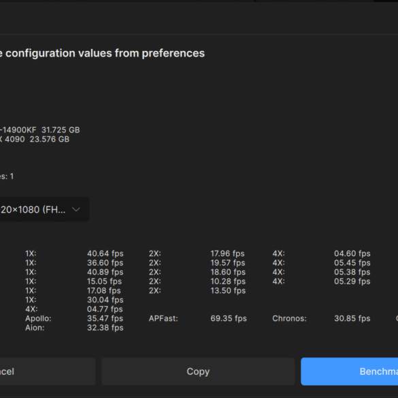The image size is (398, 398).
Task: Open the 1920×1080 (FH... resolution dropdown
Action: click(x=44, y=210)
